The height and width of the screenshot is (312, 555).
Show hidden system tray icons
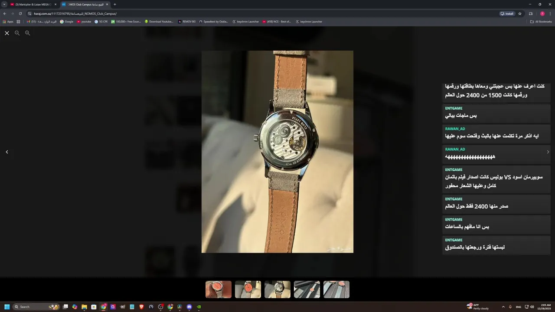(x=503, y=307)
